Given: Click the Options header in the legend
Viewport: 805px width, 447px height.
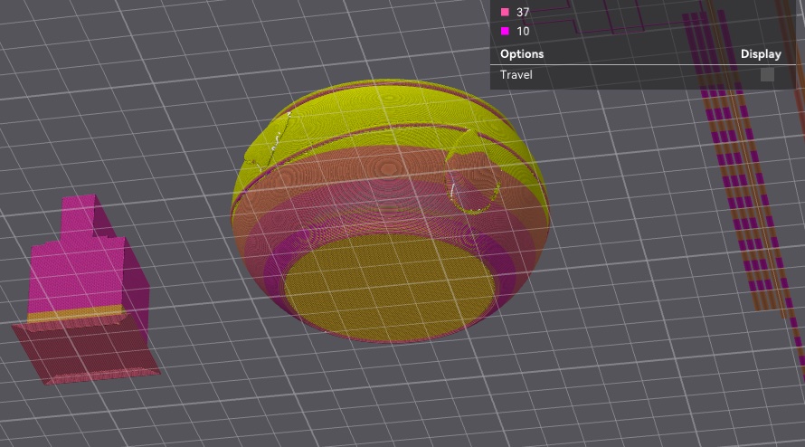Looking at the screenshot, I should pos(522,54).
